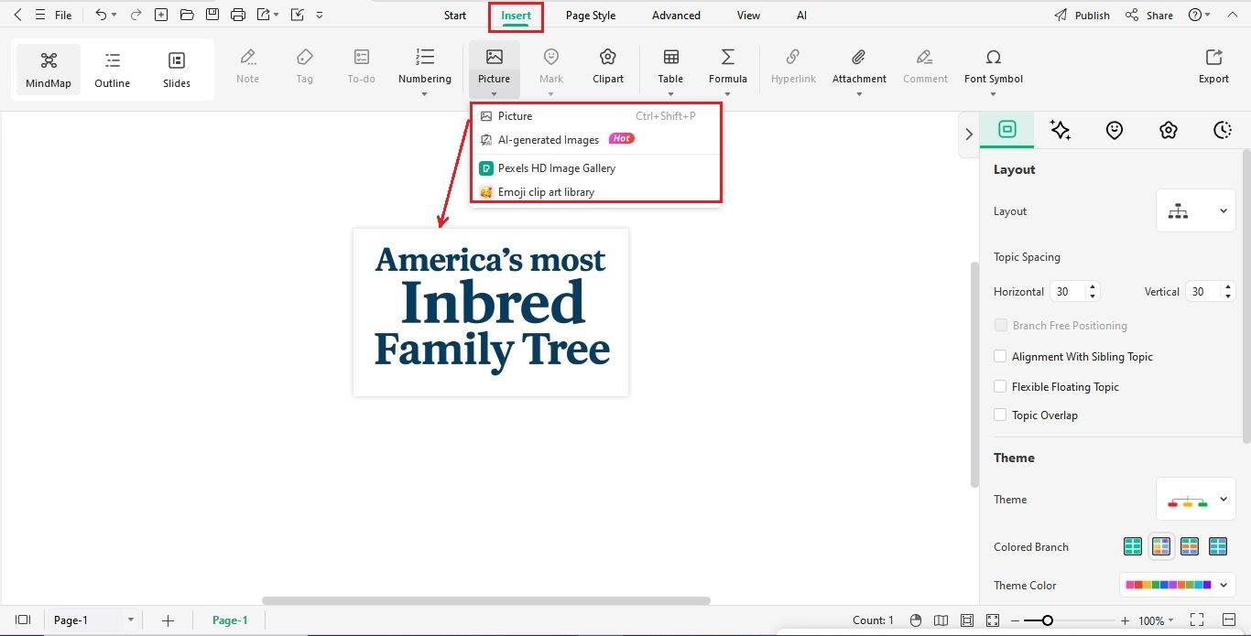Click the Open folder icon
Viewport: 1251px width, 636px height.
coord(187,15)
